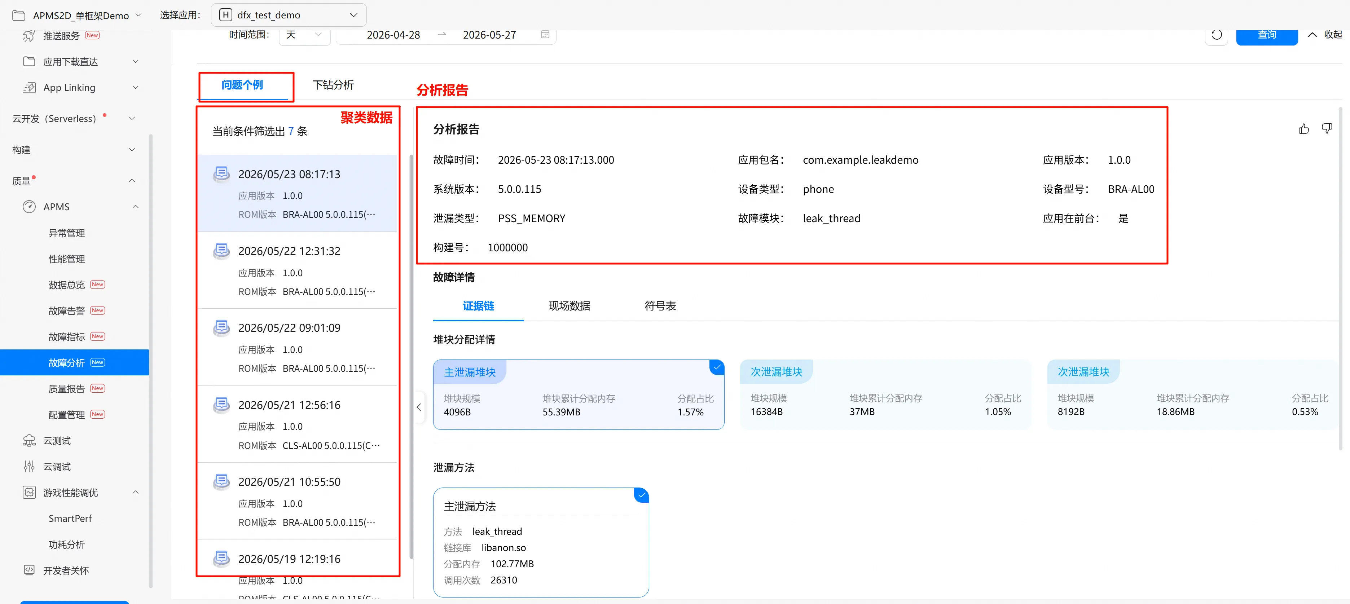1350x604 pixels.
Task: Open the calendar icon in date range
Action: [x=545, y=35]
